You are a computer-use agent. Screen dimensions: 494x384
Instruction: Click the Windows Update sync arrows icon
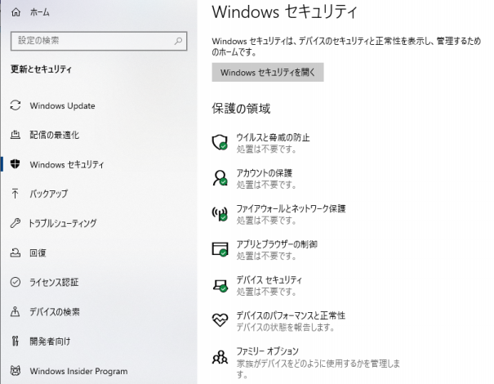(x=16, y=105)
